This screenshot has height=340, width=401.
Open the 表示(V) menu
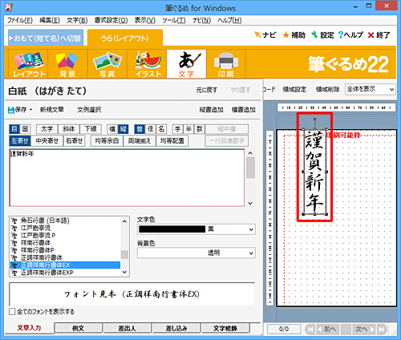[145, 20]
